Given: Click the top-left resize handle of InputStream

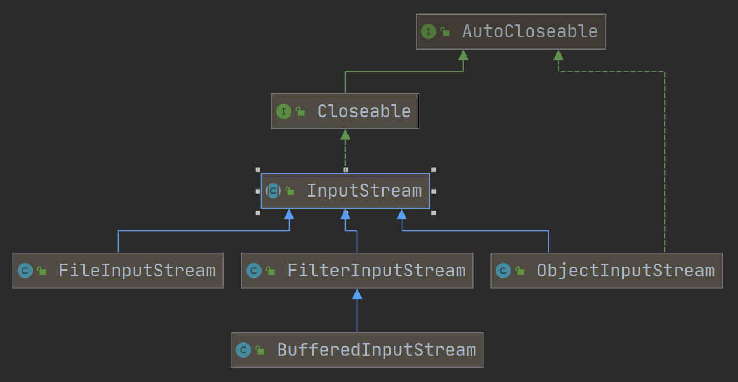Looking at the screenshot, I should [x=258, y=170].
